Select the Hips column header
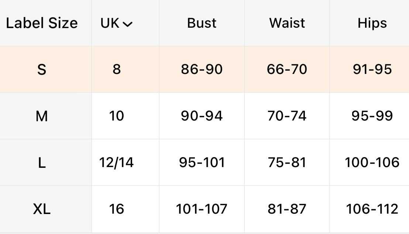The height and width of the screenshot is (234, 409). pyautogui.click(x=372, y=23)
